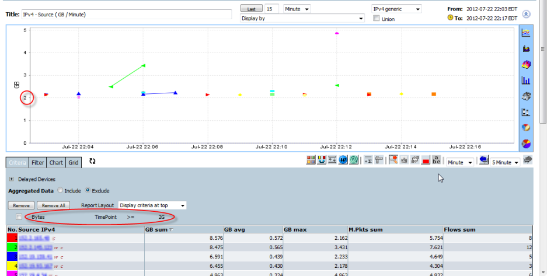Open the Source IPv4 link in row 2
547x276 pixels.
pos(35,247)
